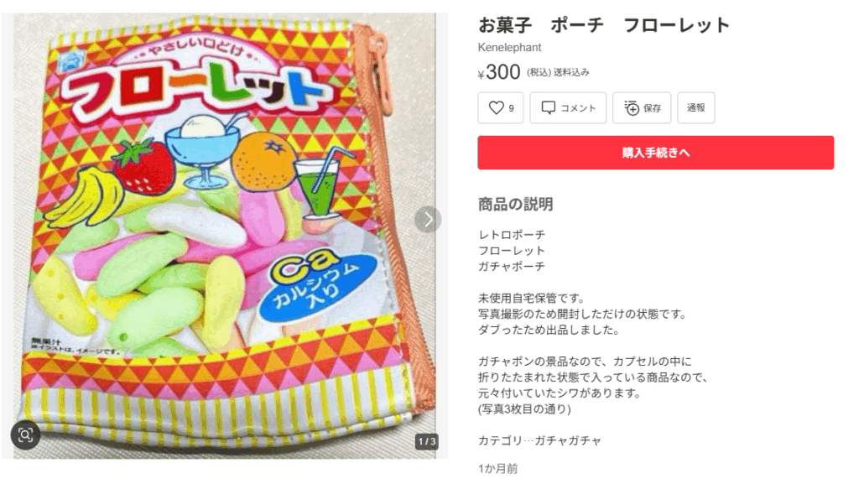Proceed with 購入手続きへ purchase button
This screenshot has width=859, height=484.
pos(655,153)
